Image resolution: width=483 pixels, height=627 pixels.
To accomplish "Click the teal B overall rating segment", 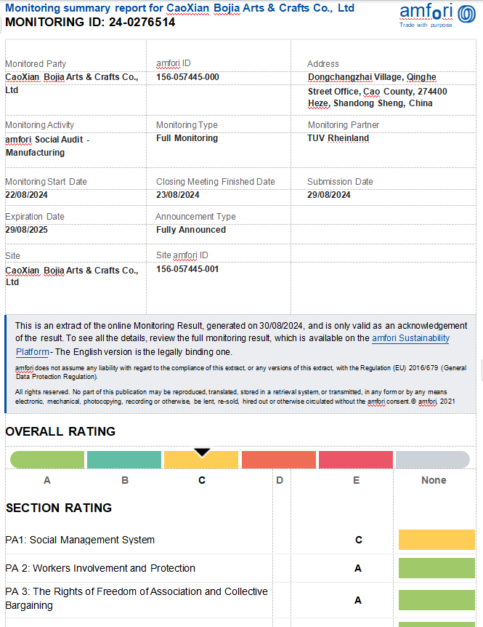I will [124, 460].
